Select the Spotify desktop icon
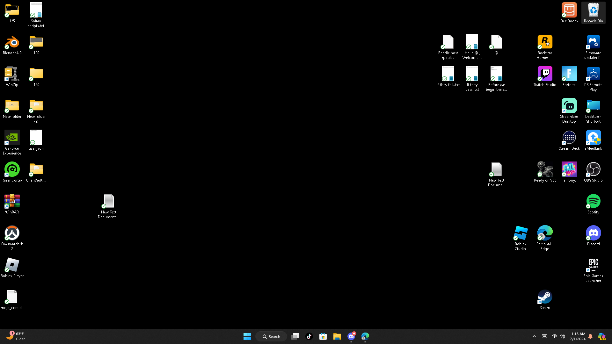This screenshot has width=612, height=344. [594, 204]
